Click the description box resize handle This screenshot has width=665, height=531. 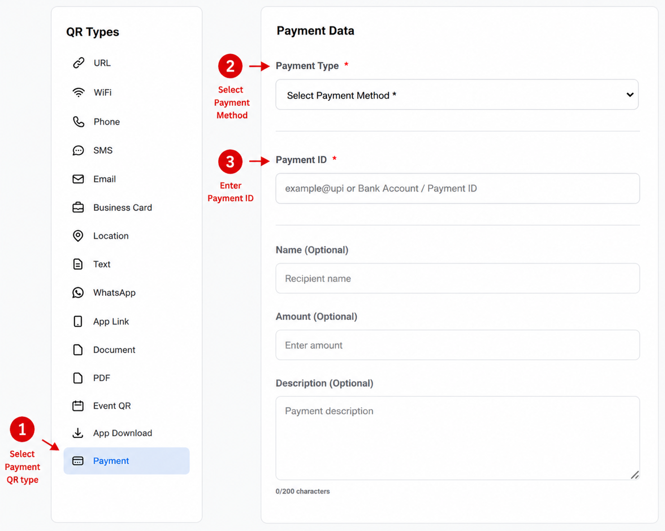pyautogui.click(x=635, y=475)
